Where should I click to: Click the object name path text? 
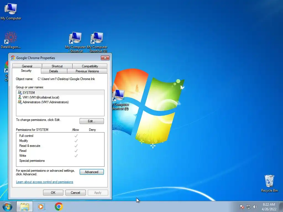point(66,79)
